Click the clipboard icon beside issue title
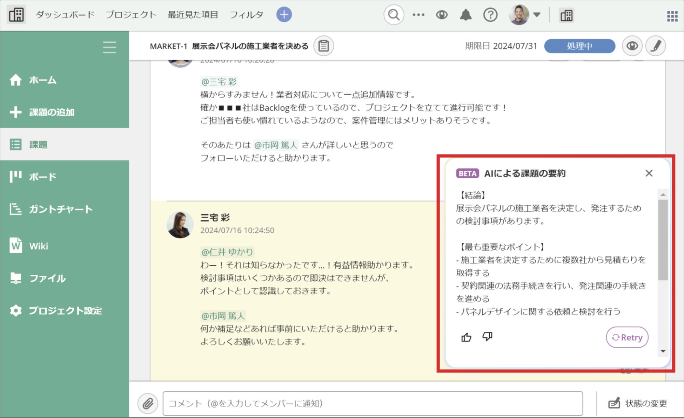The height and width of the screenshot is (418, 684). 323,46
